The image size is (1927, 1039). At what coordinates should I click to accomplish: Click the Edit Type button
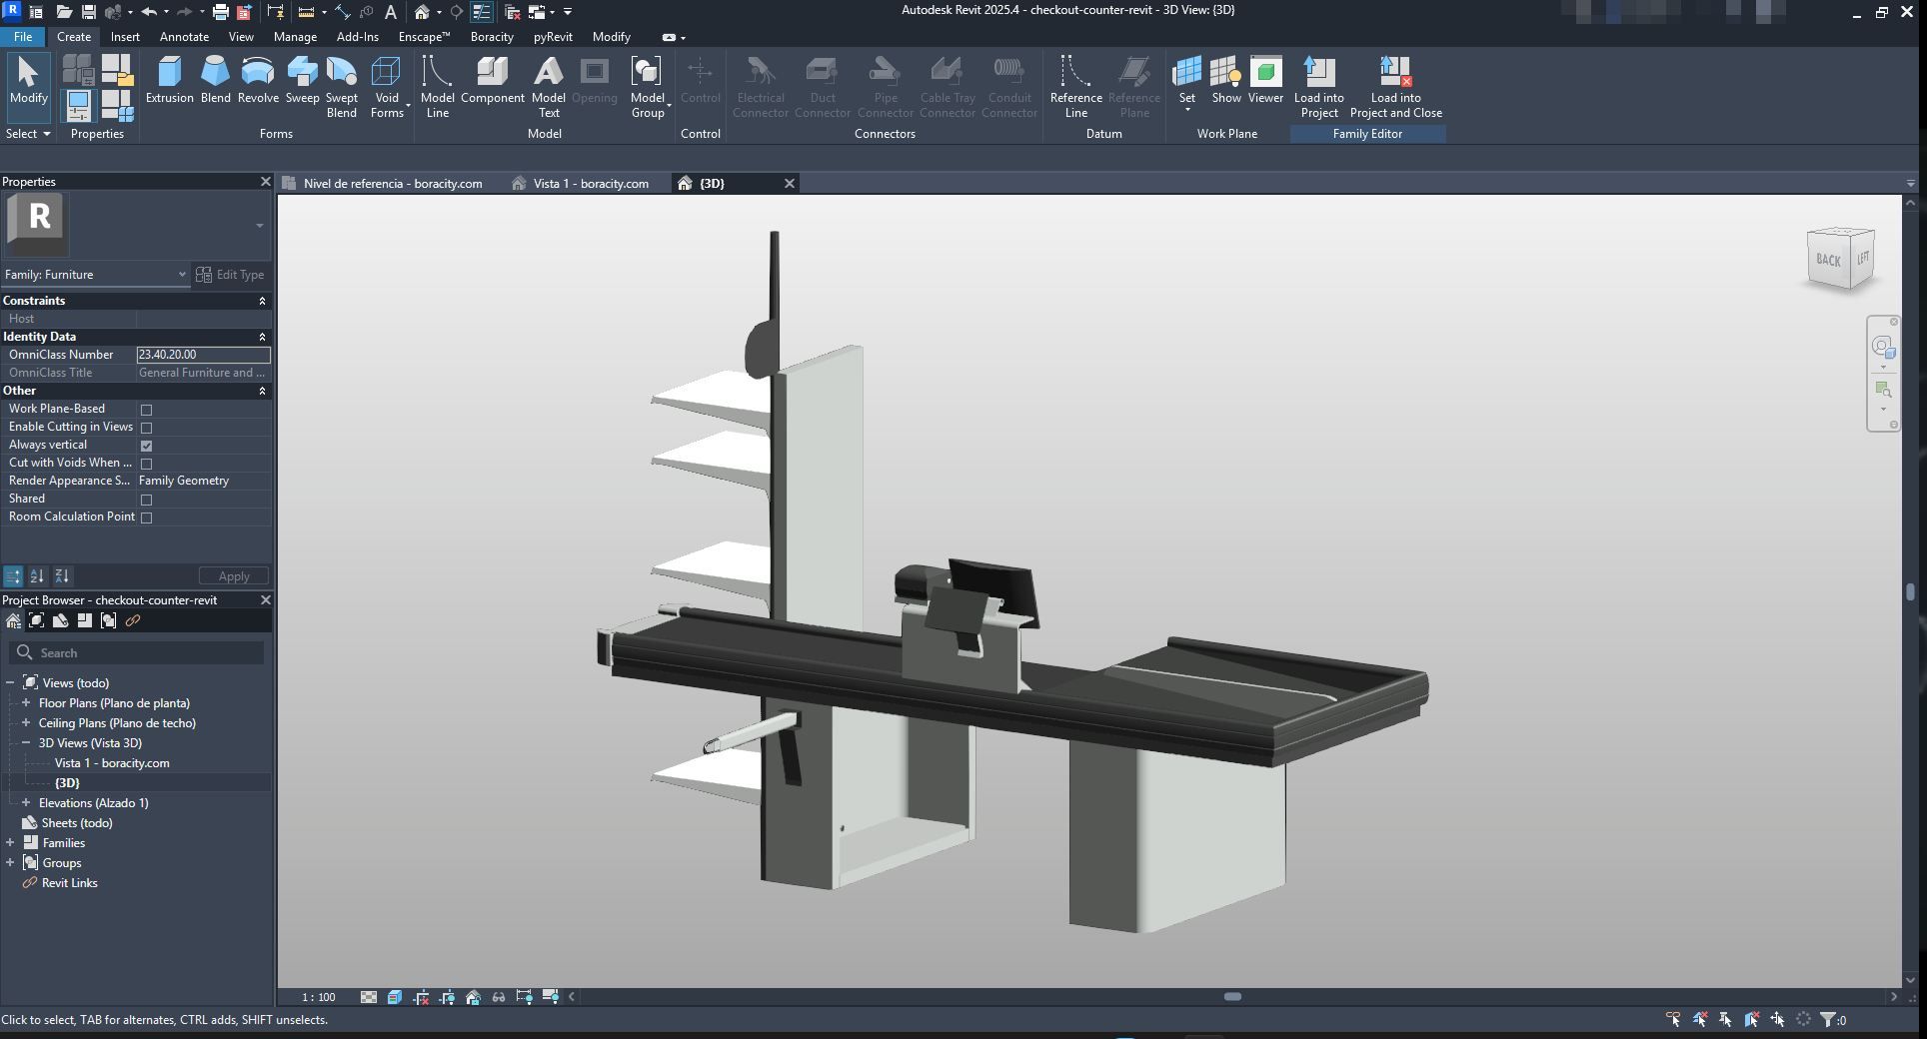tap(231, 275)
